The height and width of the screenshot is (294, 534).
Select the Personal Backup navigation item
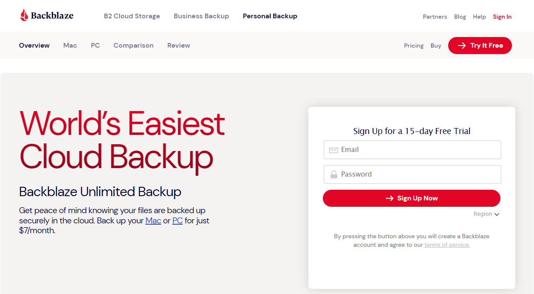pyautogui.click(x=270, y=16)
